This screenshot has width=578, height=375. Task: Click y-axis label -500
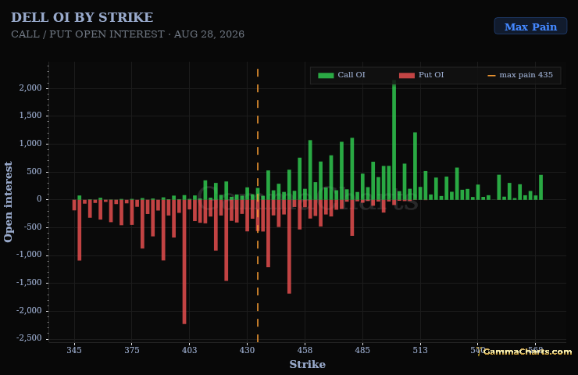tap(33, 227)
